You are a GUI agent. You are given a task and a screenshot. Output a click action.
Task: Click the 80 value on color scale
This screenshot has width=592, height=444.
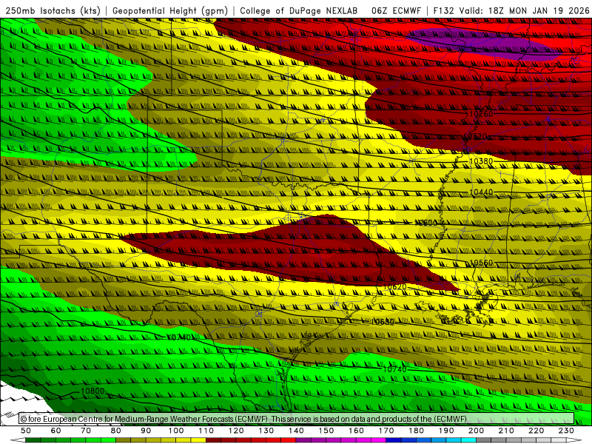click(x=116, y=431)
